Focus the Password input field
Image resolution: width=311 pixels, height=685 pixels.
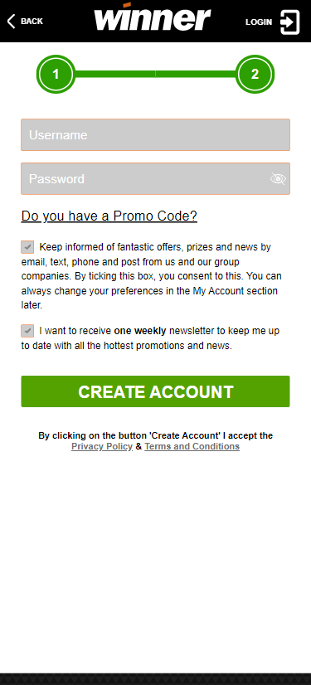click(x=156, y=178)
